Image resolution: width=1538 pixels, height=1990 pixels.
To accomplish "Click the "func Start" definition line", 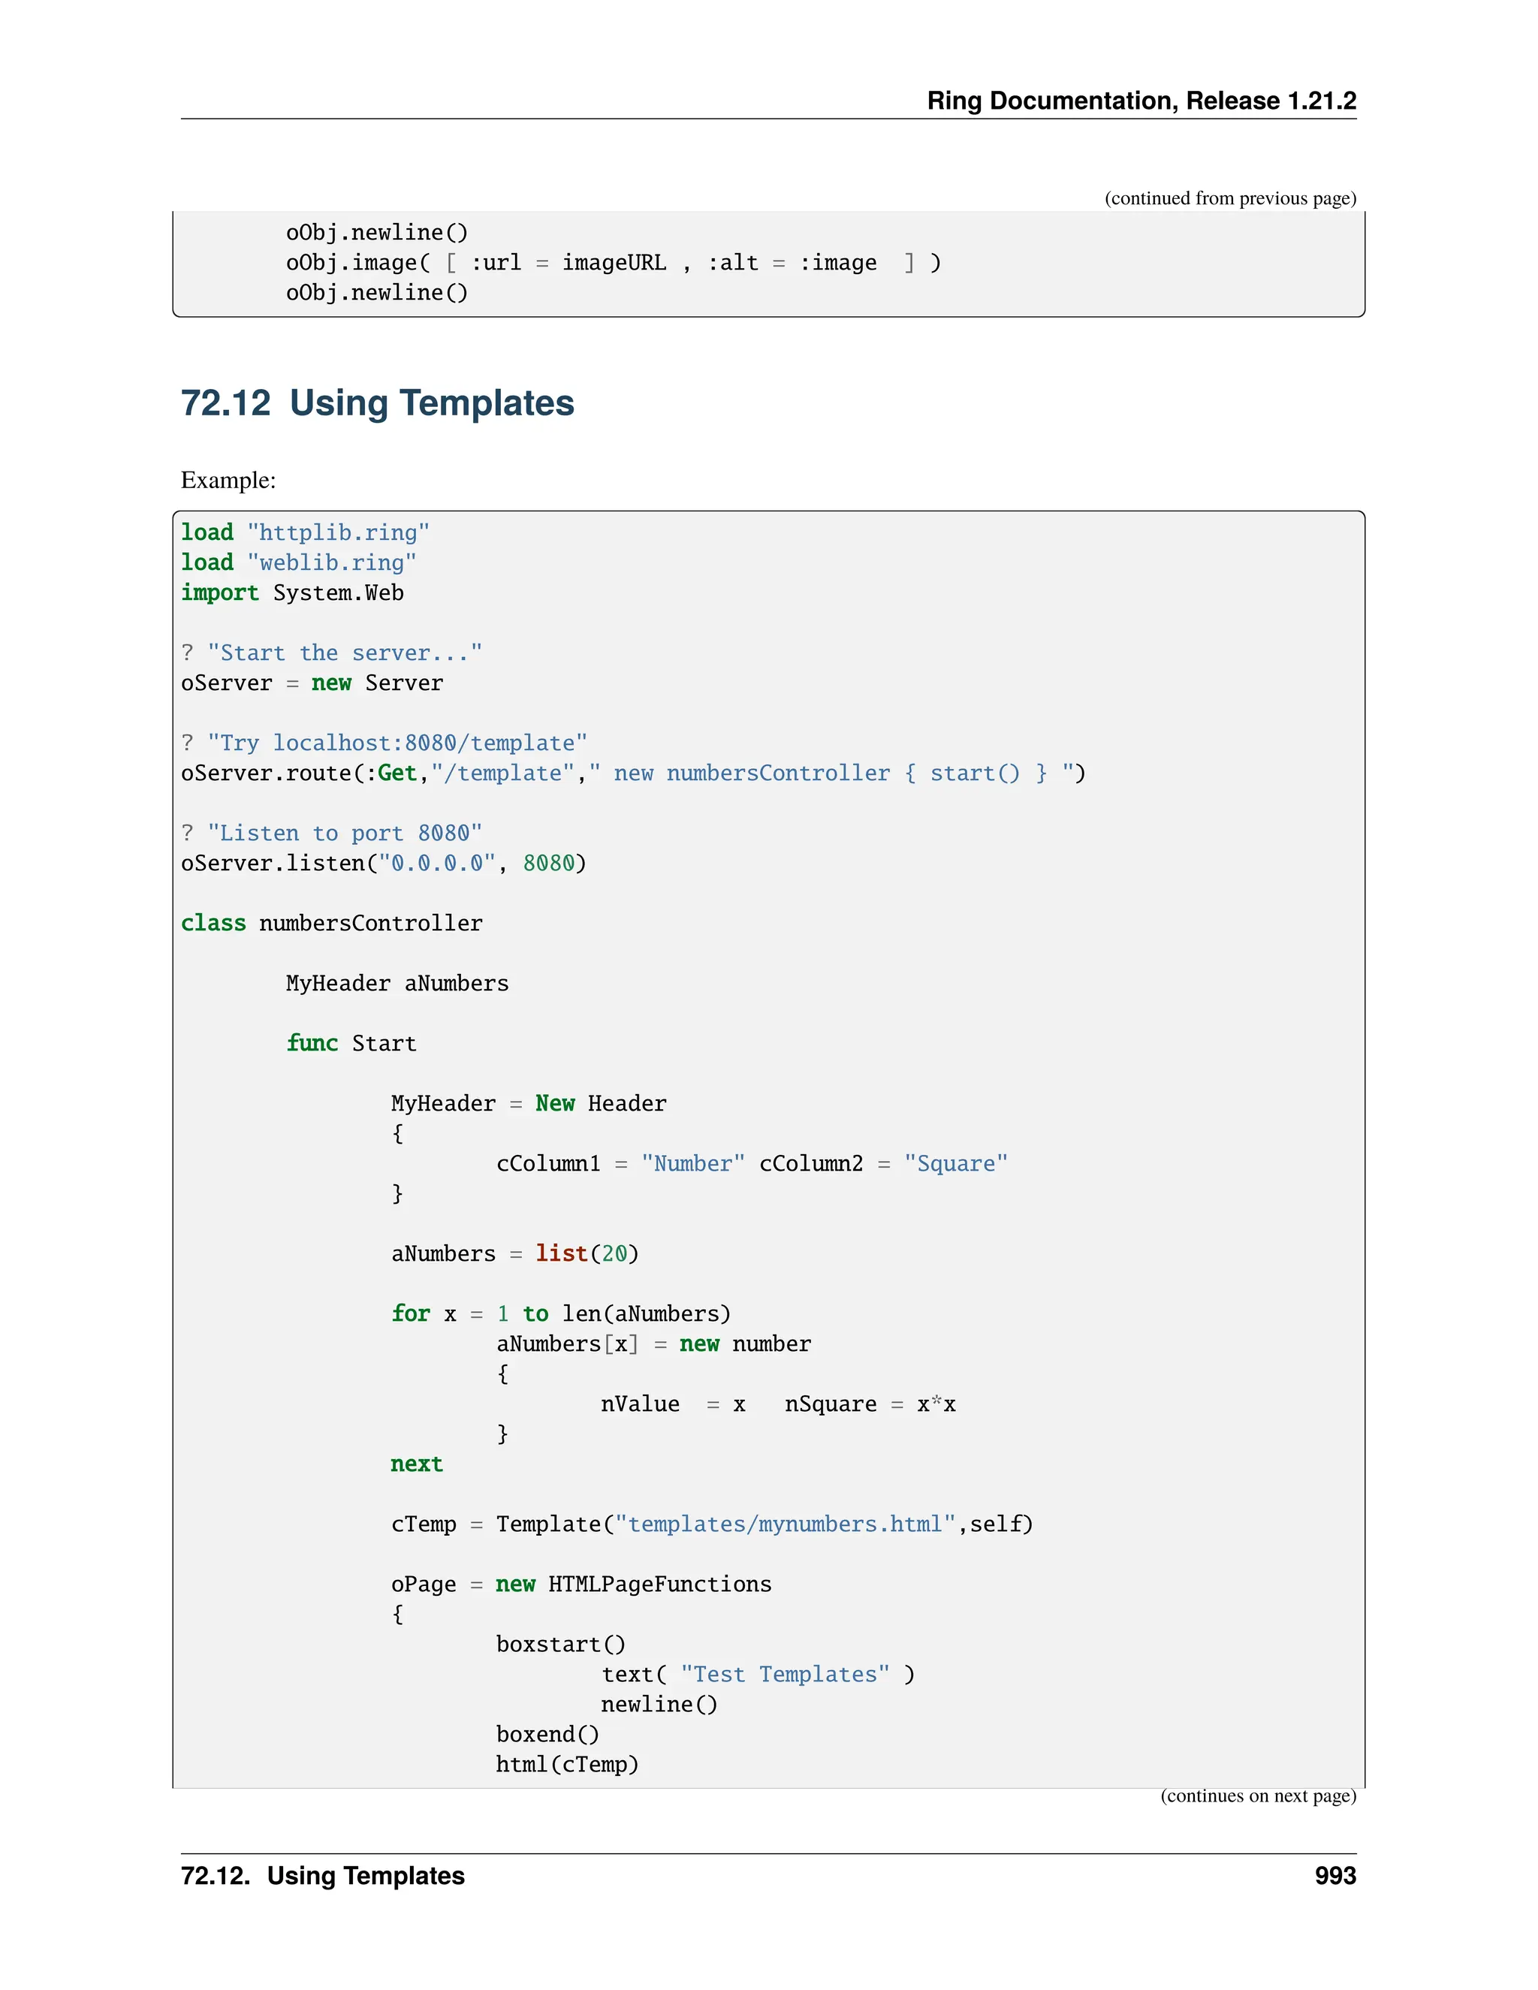I will pos(351,1043).
